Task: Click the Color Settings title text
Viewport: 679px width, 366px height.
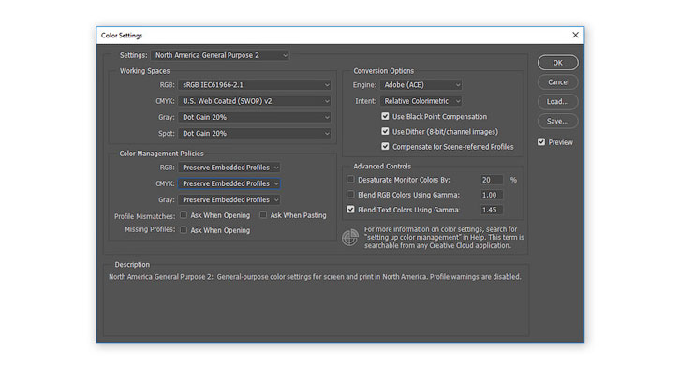Action: 122,36
